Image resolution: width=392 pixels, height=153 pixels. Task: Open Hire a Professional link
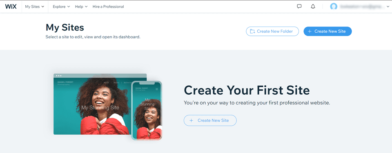pyautogui.click(x=108, y=7)
